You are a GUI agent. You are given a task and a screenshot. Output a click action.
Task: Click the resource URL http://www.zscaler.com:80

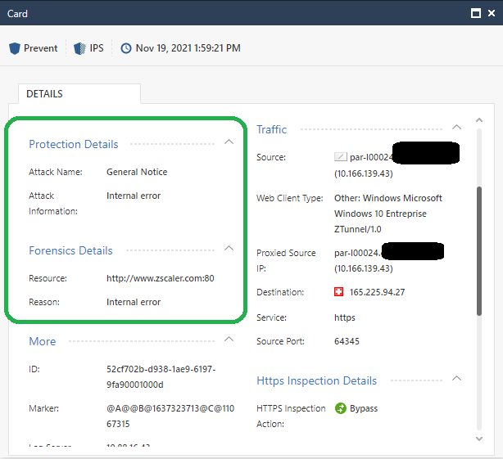(x=161, y=278)
